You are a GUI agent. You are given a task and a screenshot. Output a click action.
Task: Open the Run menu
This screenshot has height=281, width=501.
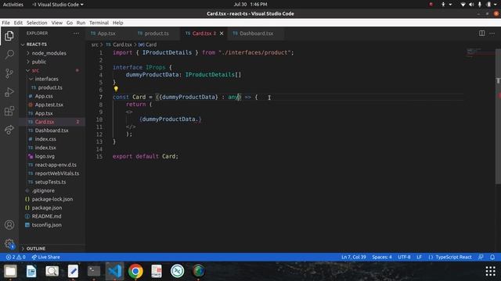click(81, 23)
